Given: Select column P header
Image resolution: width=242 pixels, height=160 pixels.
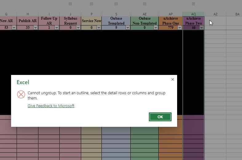Looking at the screenshot, I should click(92, 14).
